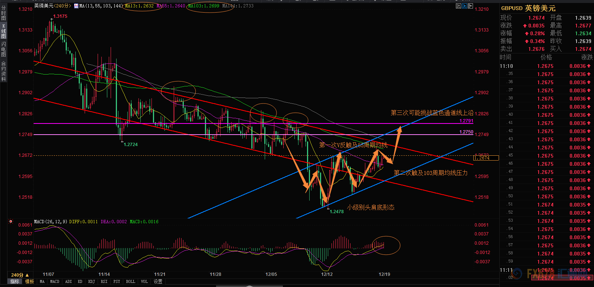This screenshot has height=287, width=594.
Task: Click the blue highlighted chart layout icon
Action: (464, 6)
